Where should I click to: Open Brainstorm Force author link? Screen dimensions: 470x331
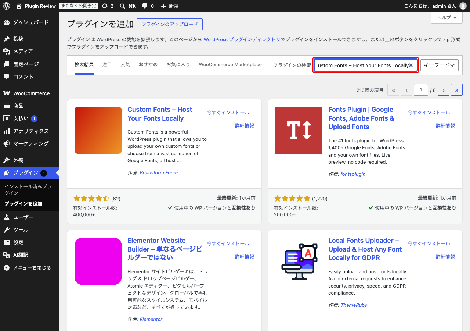tap(159, 172)
